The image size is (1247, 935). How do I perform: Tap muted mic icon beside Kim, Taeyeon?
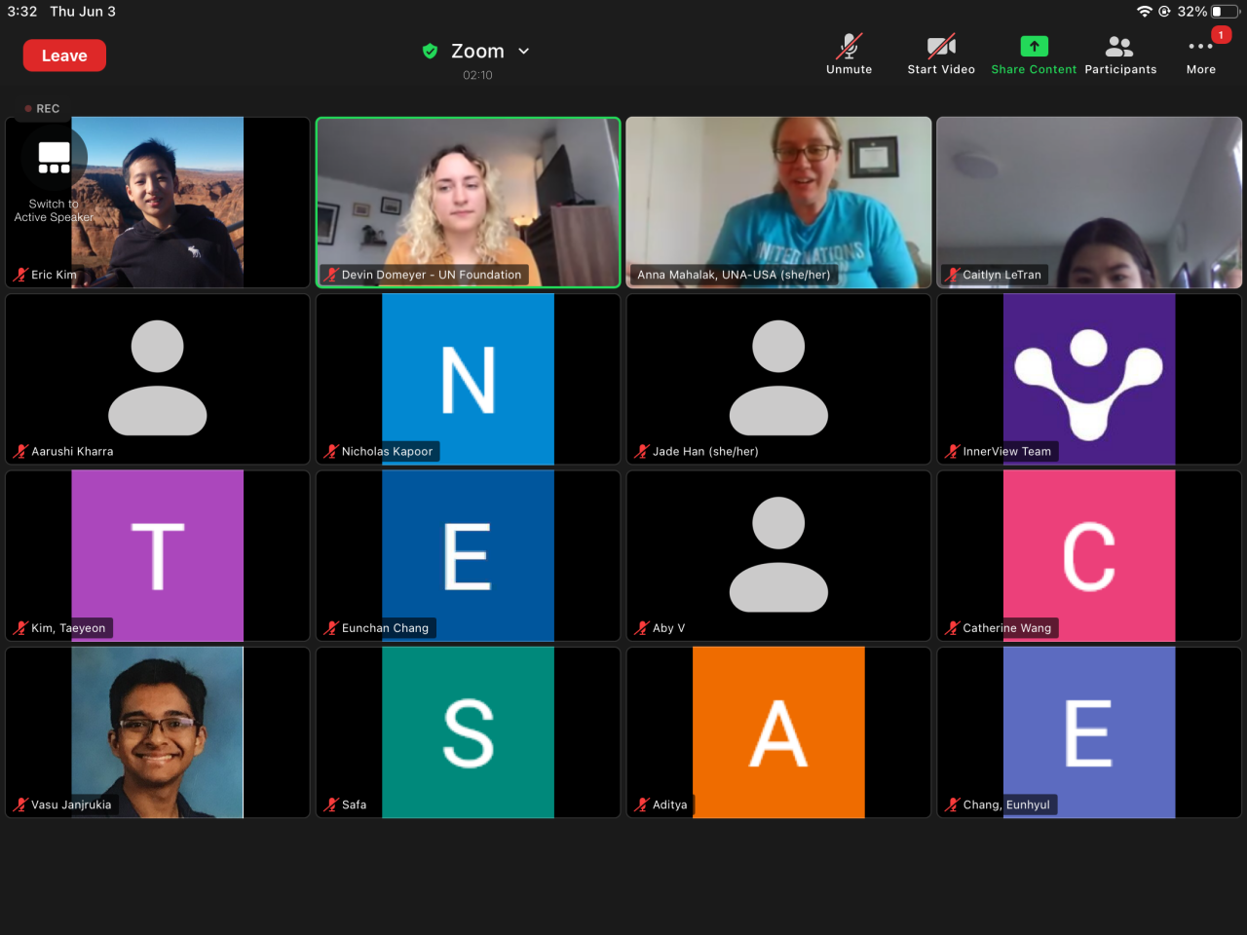(x=20, y=628)
